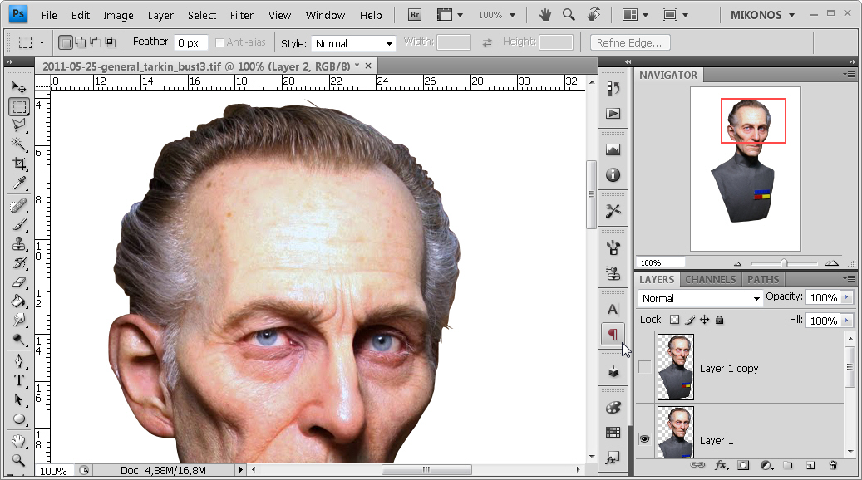Click the Rotate View tool icon
Screen dimensions: 862x480
pyautogui.click(x=594, y=15)
